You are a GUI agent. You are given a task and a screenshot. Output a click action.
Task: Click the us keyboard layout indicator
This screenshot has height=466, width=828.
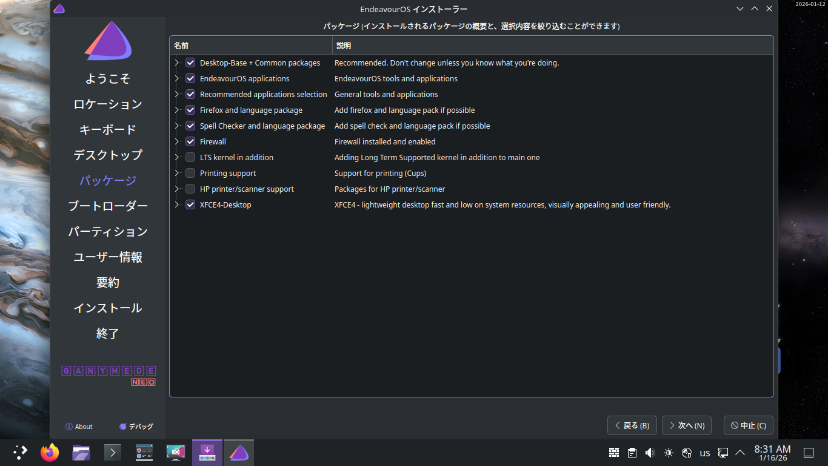(705, 453)
